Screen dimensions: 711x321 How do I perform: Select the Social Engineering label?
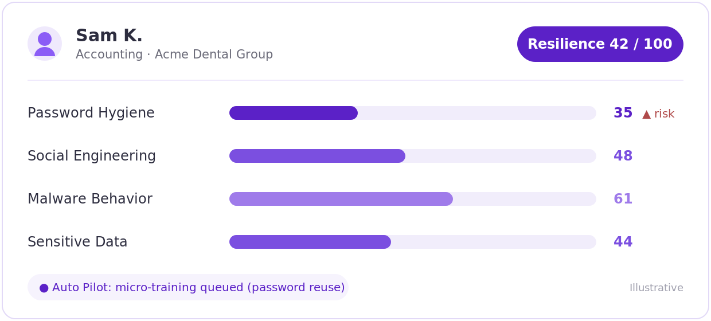(x=92, y=156)
